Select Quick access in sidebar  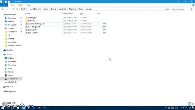pos(11,15)
